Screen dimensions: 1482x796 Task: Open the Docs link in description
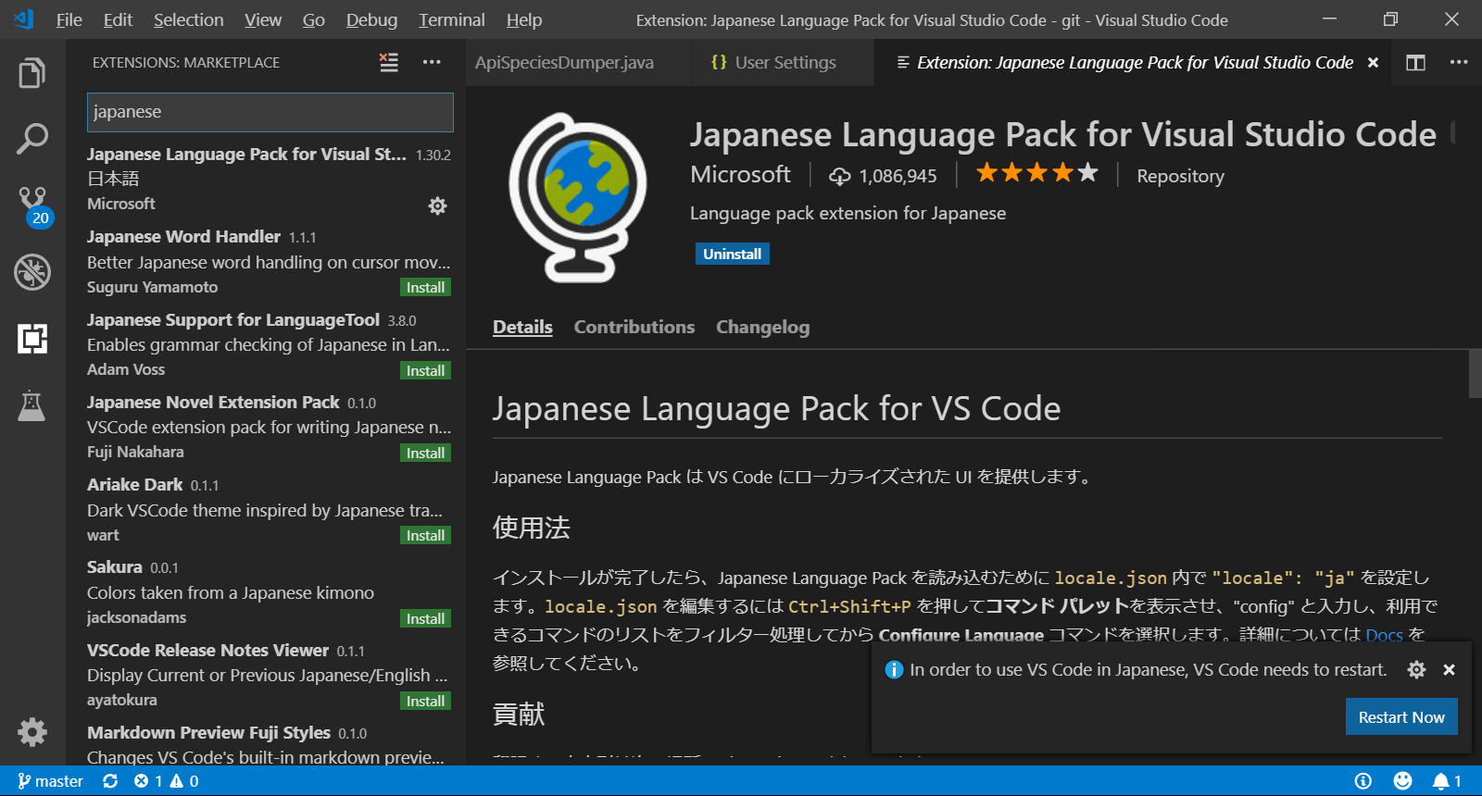[1384, 635]
